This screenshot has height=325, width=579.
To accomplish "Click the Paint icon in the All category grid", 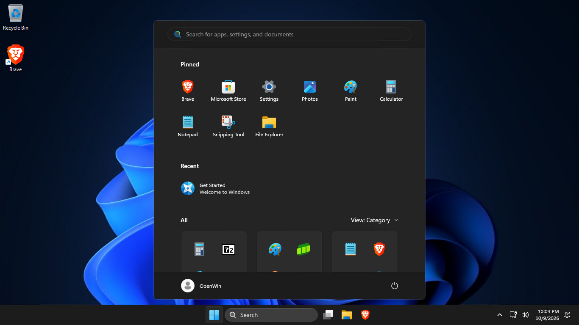I will (x=275, y=249).
